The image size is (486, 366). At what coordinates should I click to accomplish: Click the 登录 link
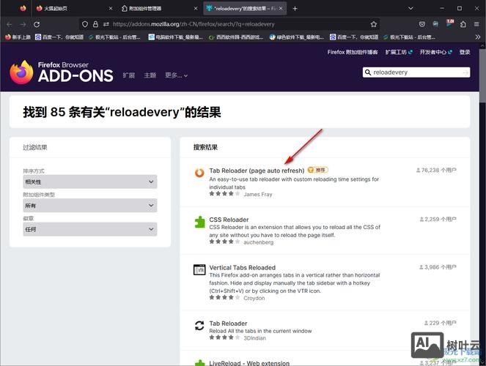pos(465,52)
